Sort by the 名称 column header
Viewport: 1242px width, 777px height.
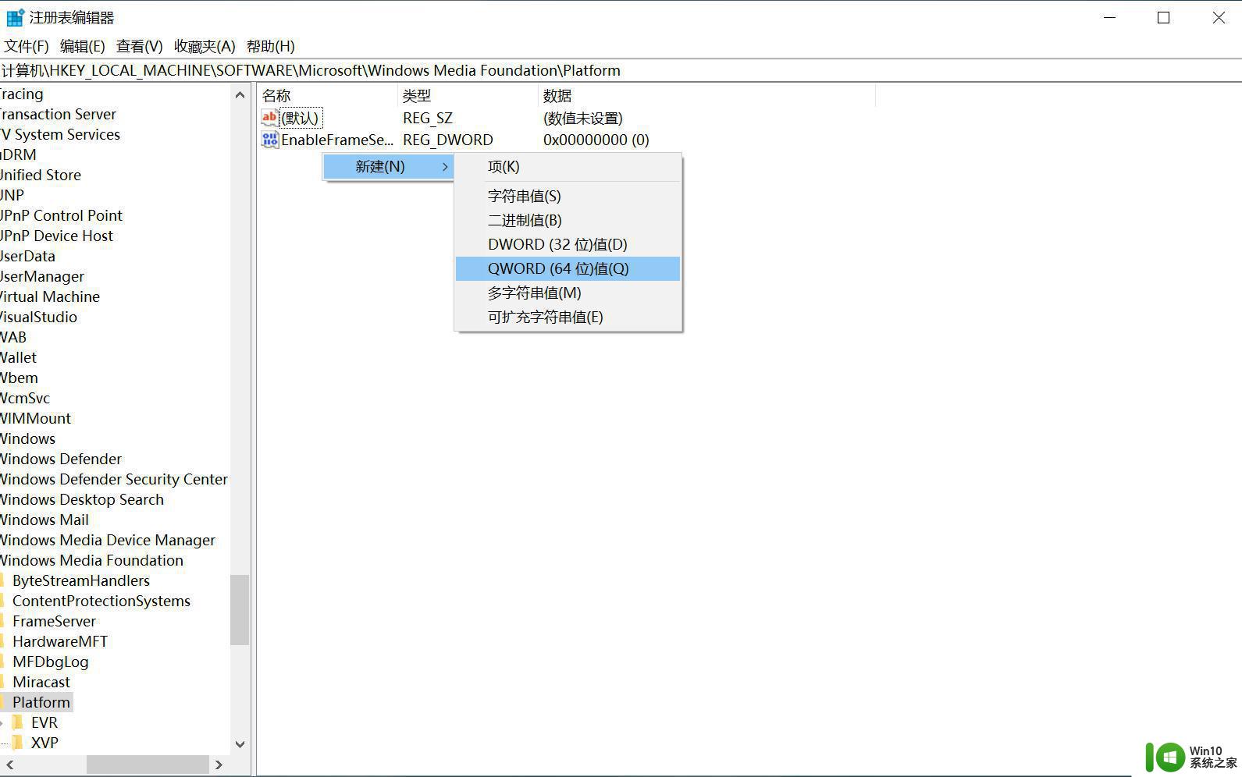tap(328, 95)
